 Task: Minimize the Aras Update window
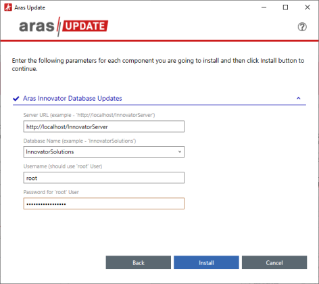pyautogui.click(x=264, y=7)
